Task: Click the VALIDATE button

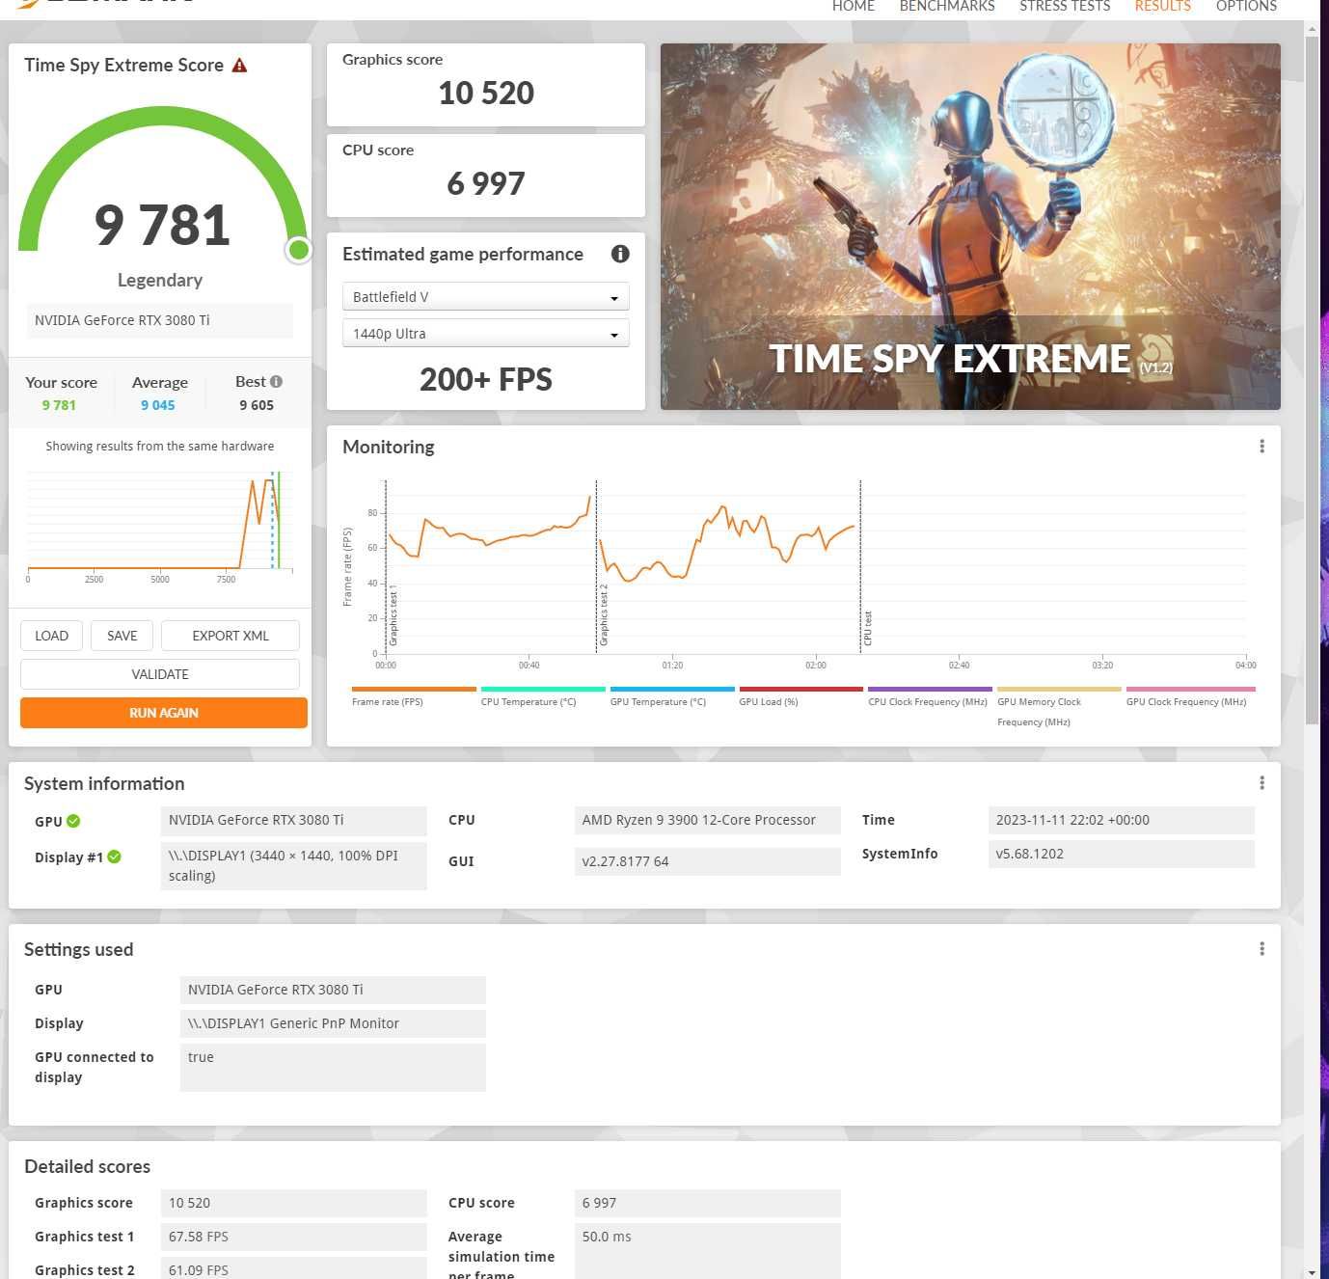Action: [160, 674]
